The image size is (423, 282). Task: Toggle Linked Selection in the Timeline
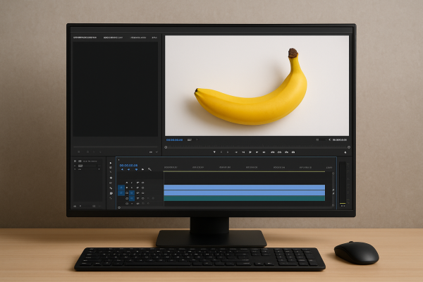[136, 169]
